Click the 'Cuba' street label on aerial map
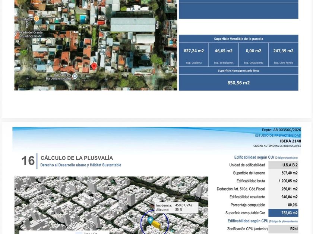The width and height of the screenshot is (313, 234). pyautogui.click(x=157, y=25)
